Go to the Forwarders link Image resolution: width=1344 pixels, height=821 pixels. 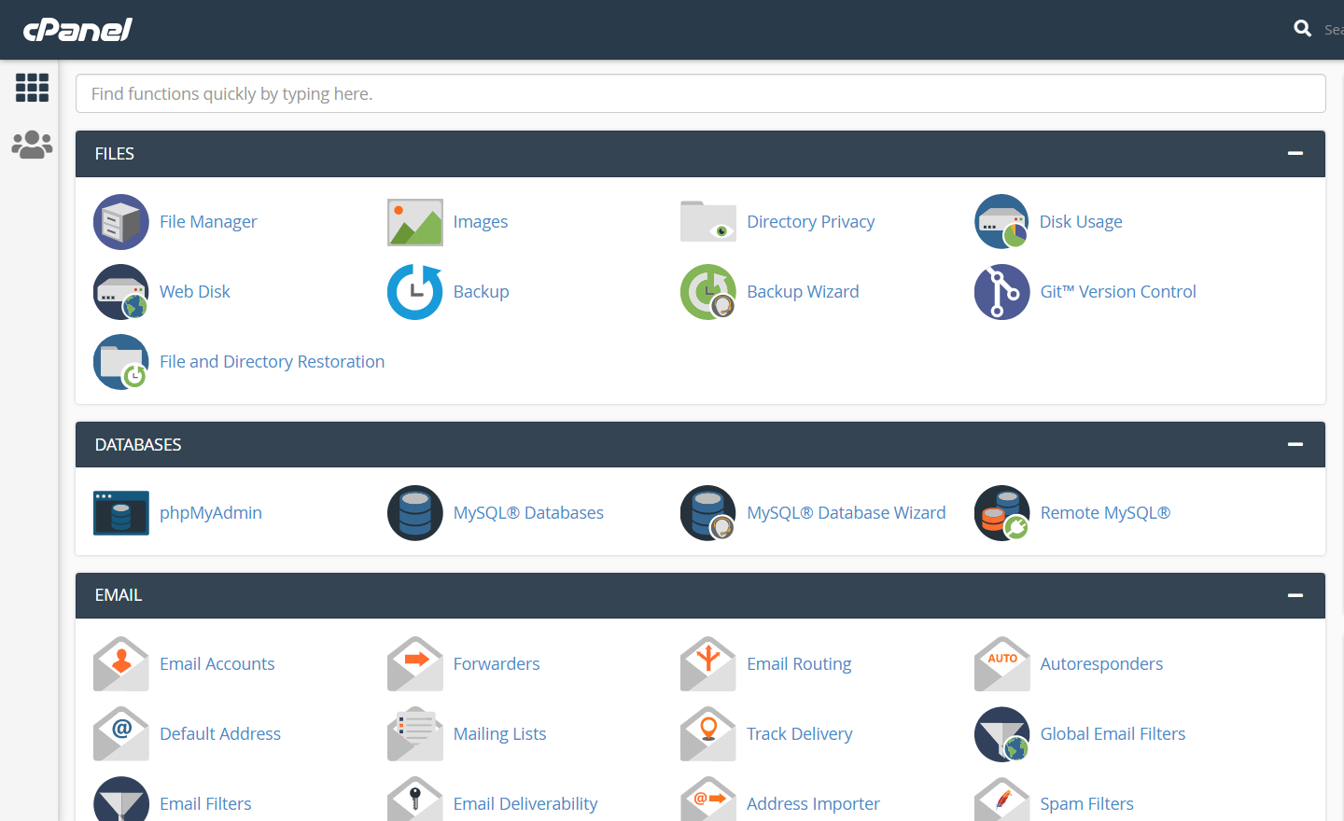pos(497,664)
